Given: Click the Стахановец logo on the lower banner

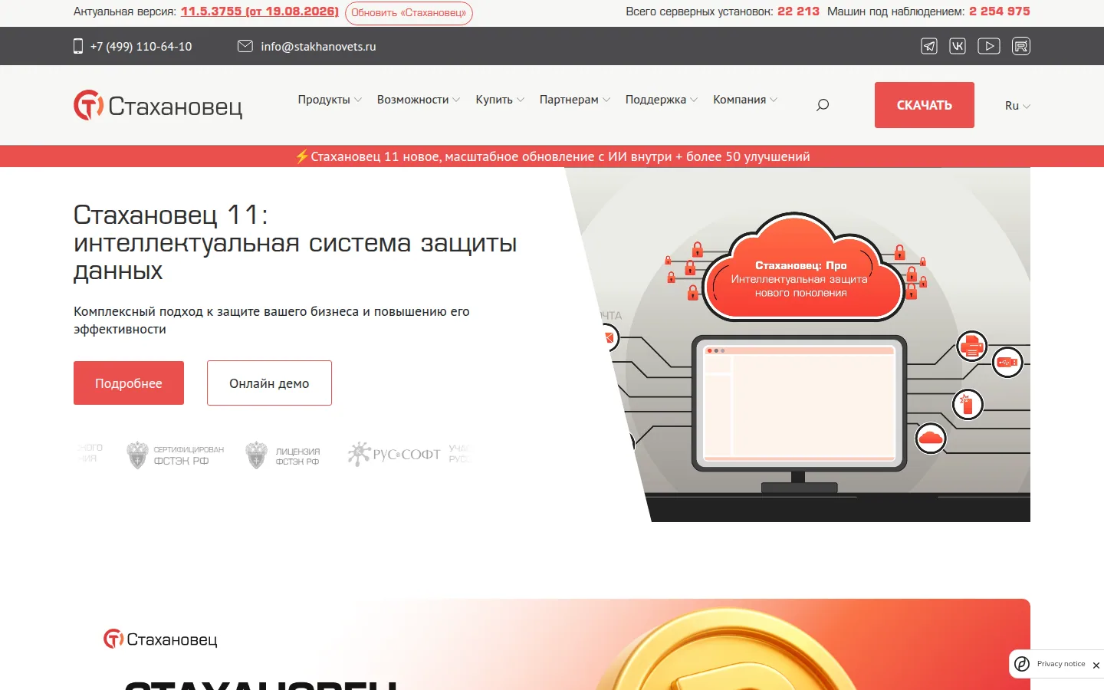Looking at the screenshot, I should pyautogui.click(x=161, y=639).
